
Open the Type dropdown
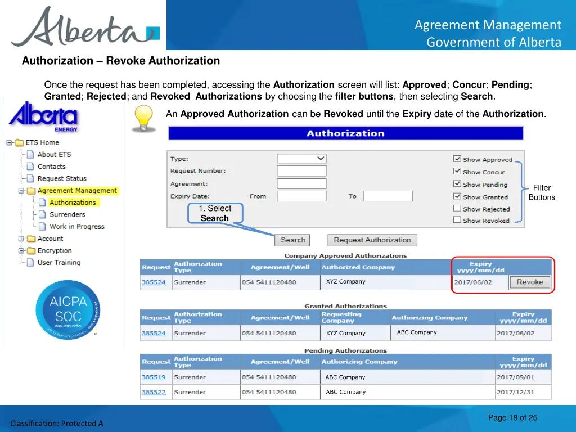click(x=301, y=158)
